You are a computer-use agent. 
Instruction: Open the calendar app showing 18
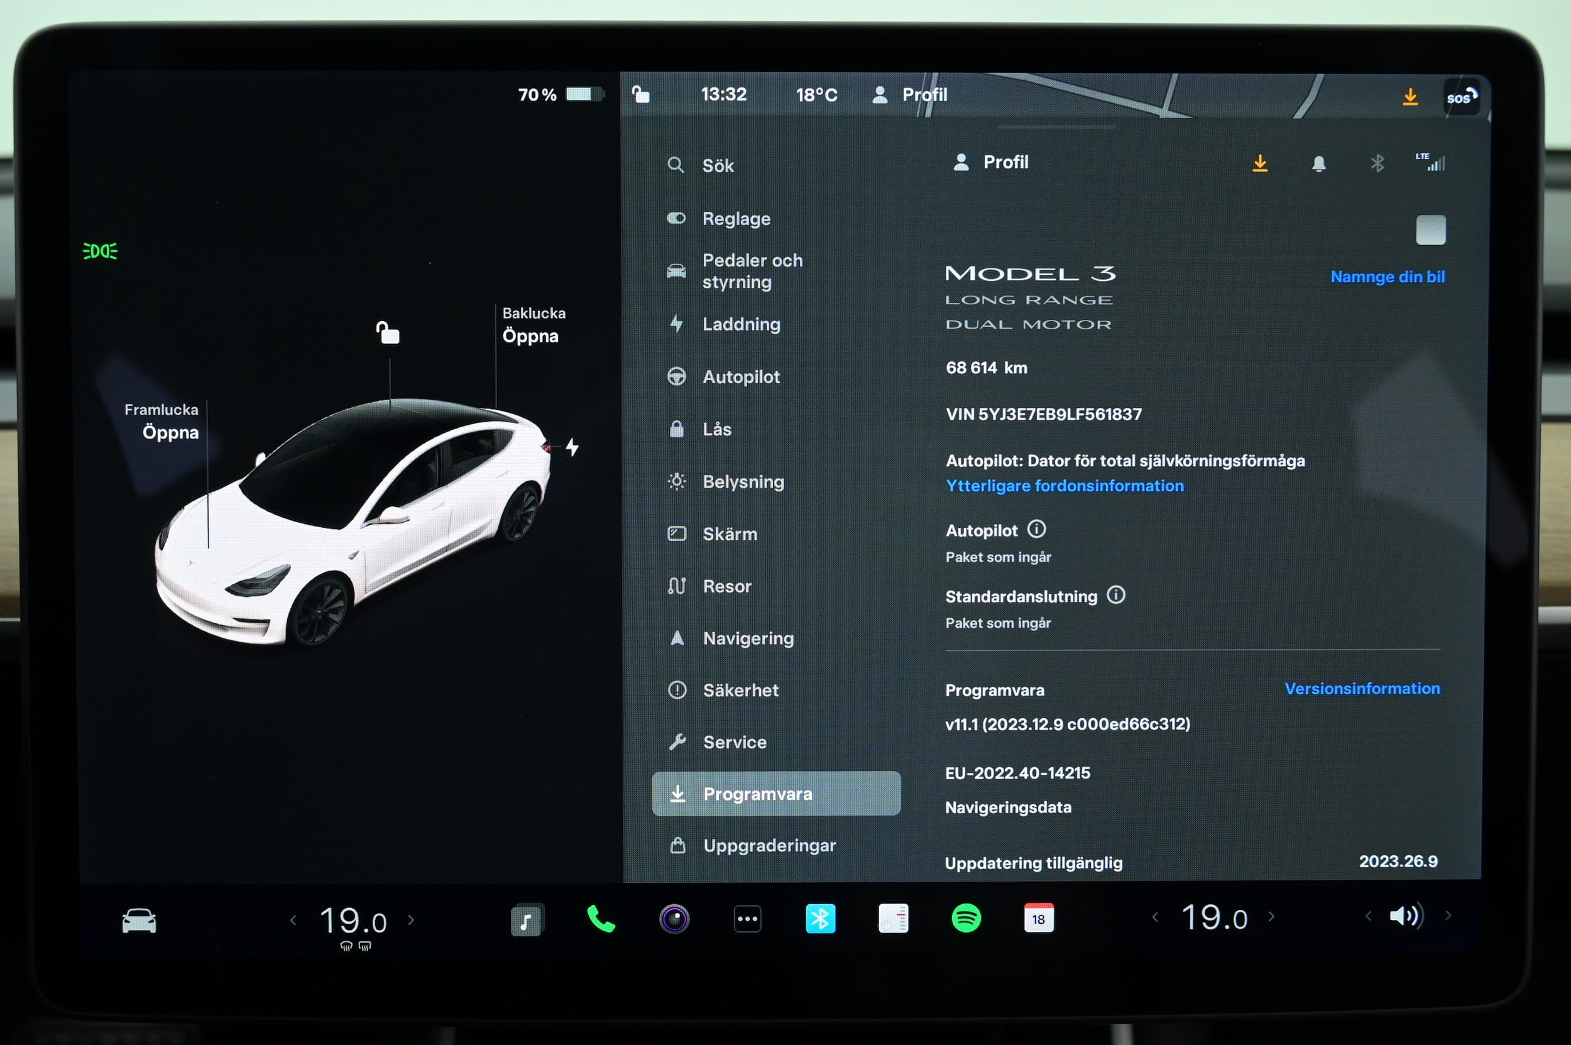click(1039, 918)
